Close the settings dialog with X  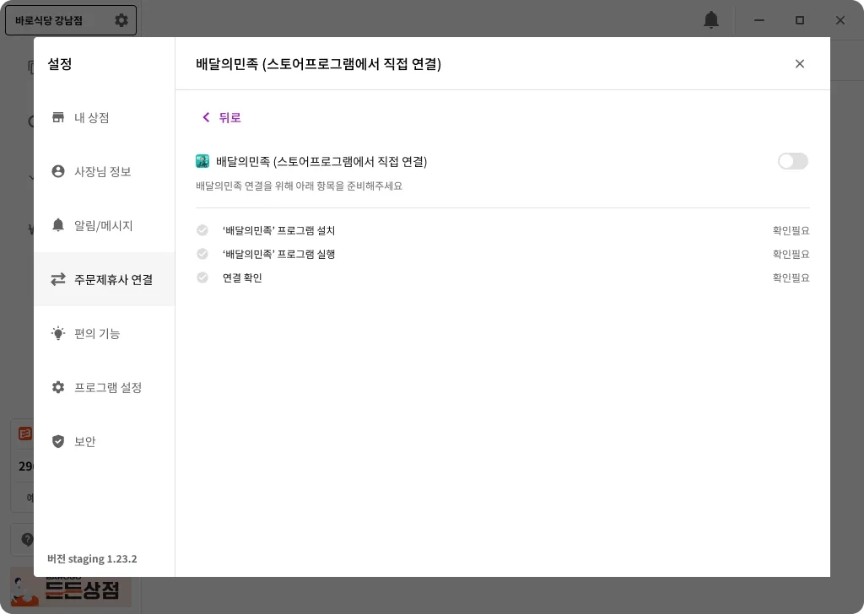tap(800, 64)
